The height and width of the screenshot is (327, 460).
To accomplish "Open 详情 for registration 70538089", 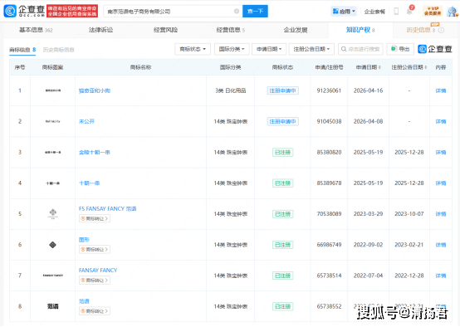I will coord(441,214).
